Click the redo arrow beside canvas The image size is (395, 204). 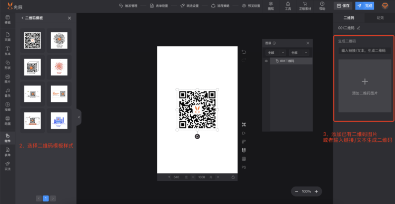(x=244, y=60)
